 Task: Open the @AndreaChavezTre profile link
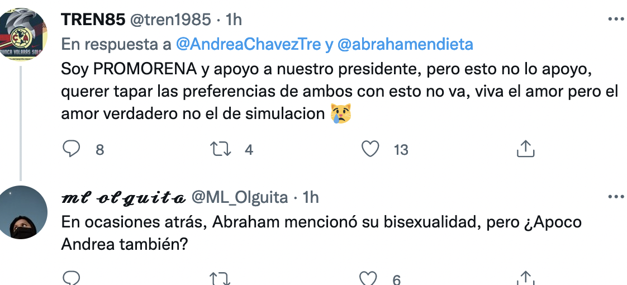pos(249,44)
